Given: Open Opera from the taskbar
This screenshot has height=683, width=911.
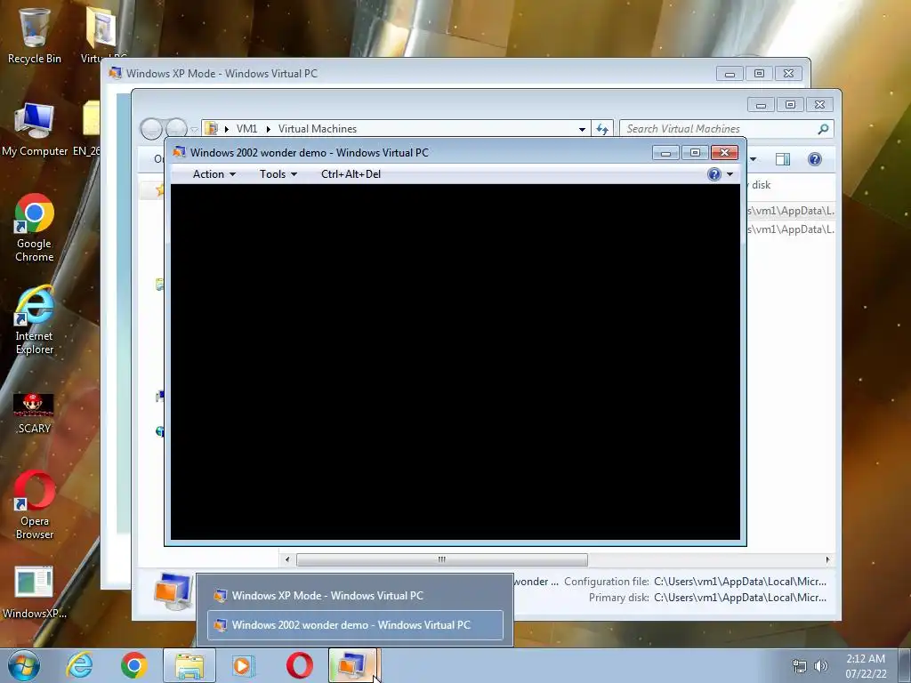Looking at the screenshot, I should pos(299,665).
